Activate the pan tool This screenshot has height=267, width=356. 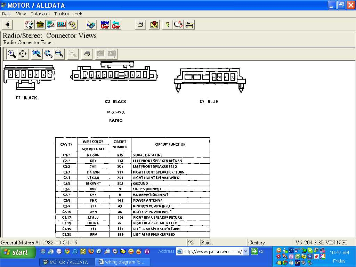coord(22,54)
